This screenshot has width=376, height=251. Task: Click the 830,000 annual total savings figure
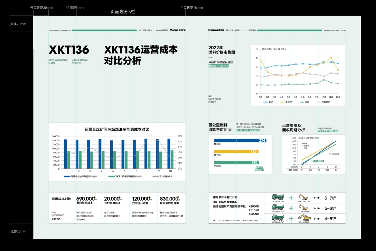tap(168, 199)
